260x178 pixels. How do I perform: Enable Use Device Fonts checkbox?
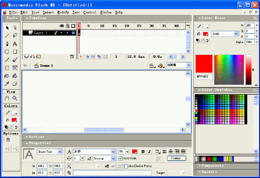126,166
